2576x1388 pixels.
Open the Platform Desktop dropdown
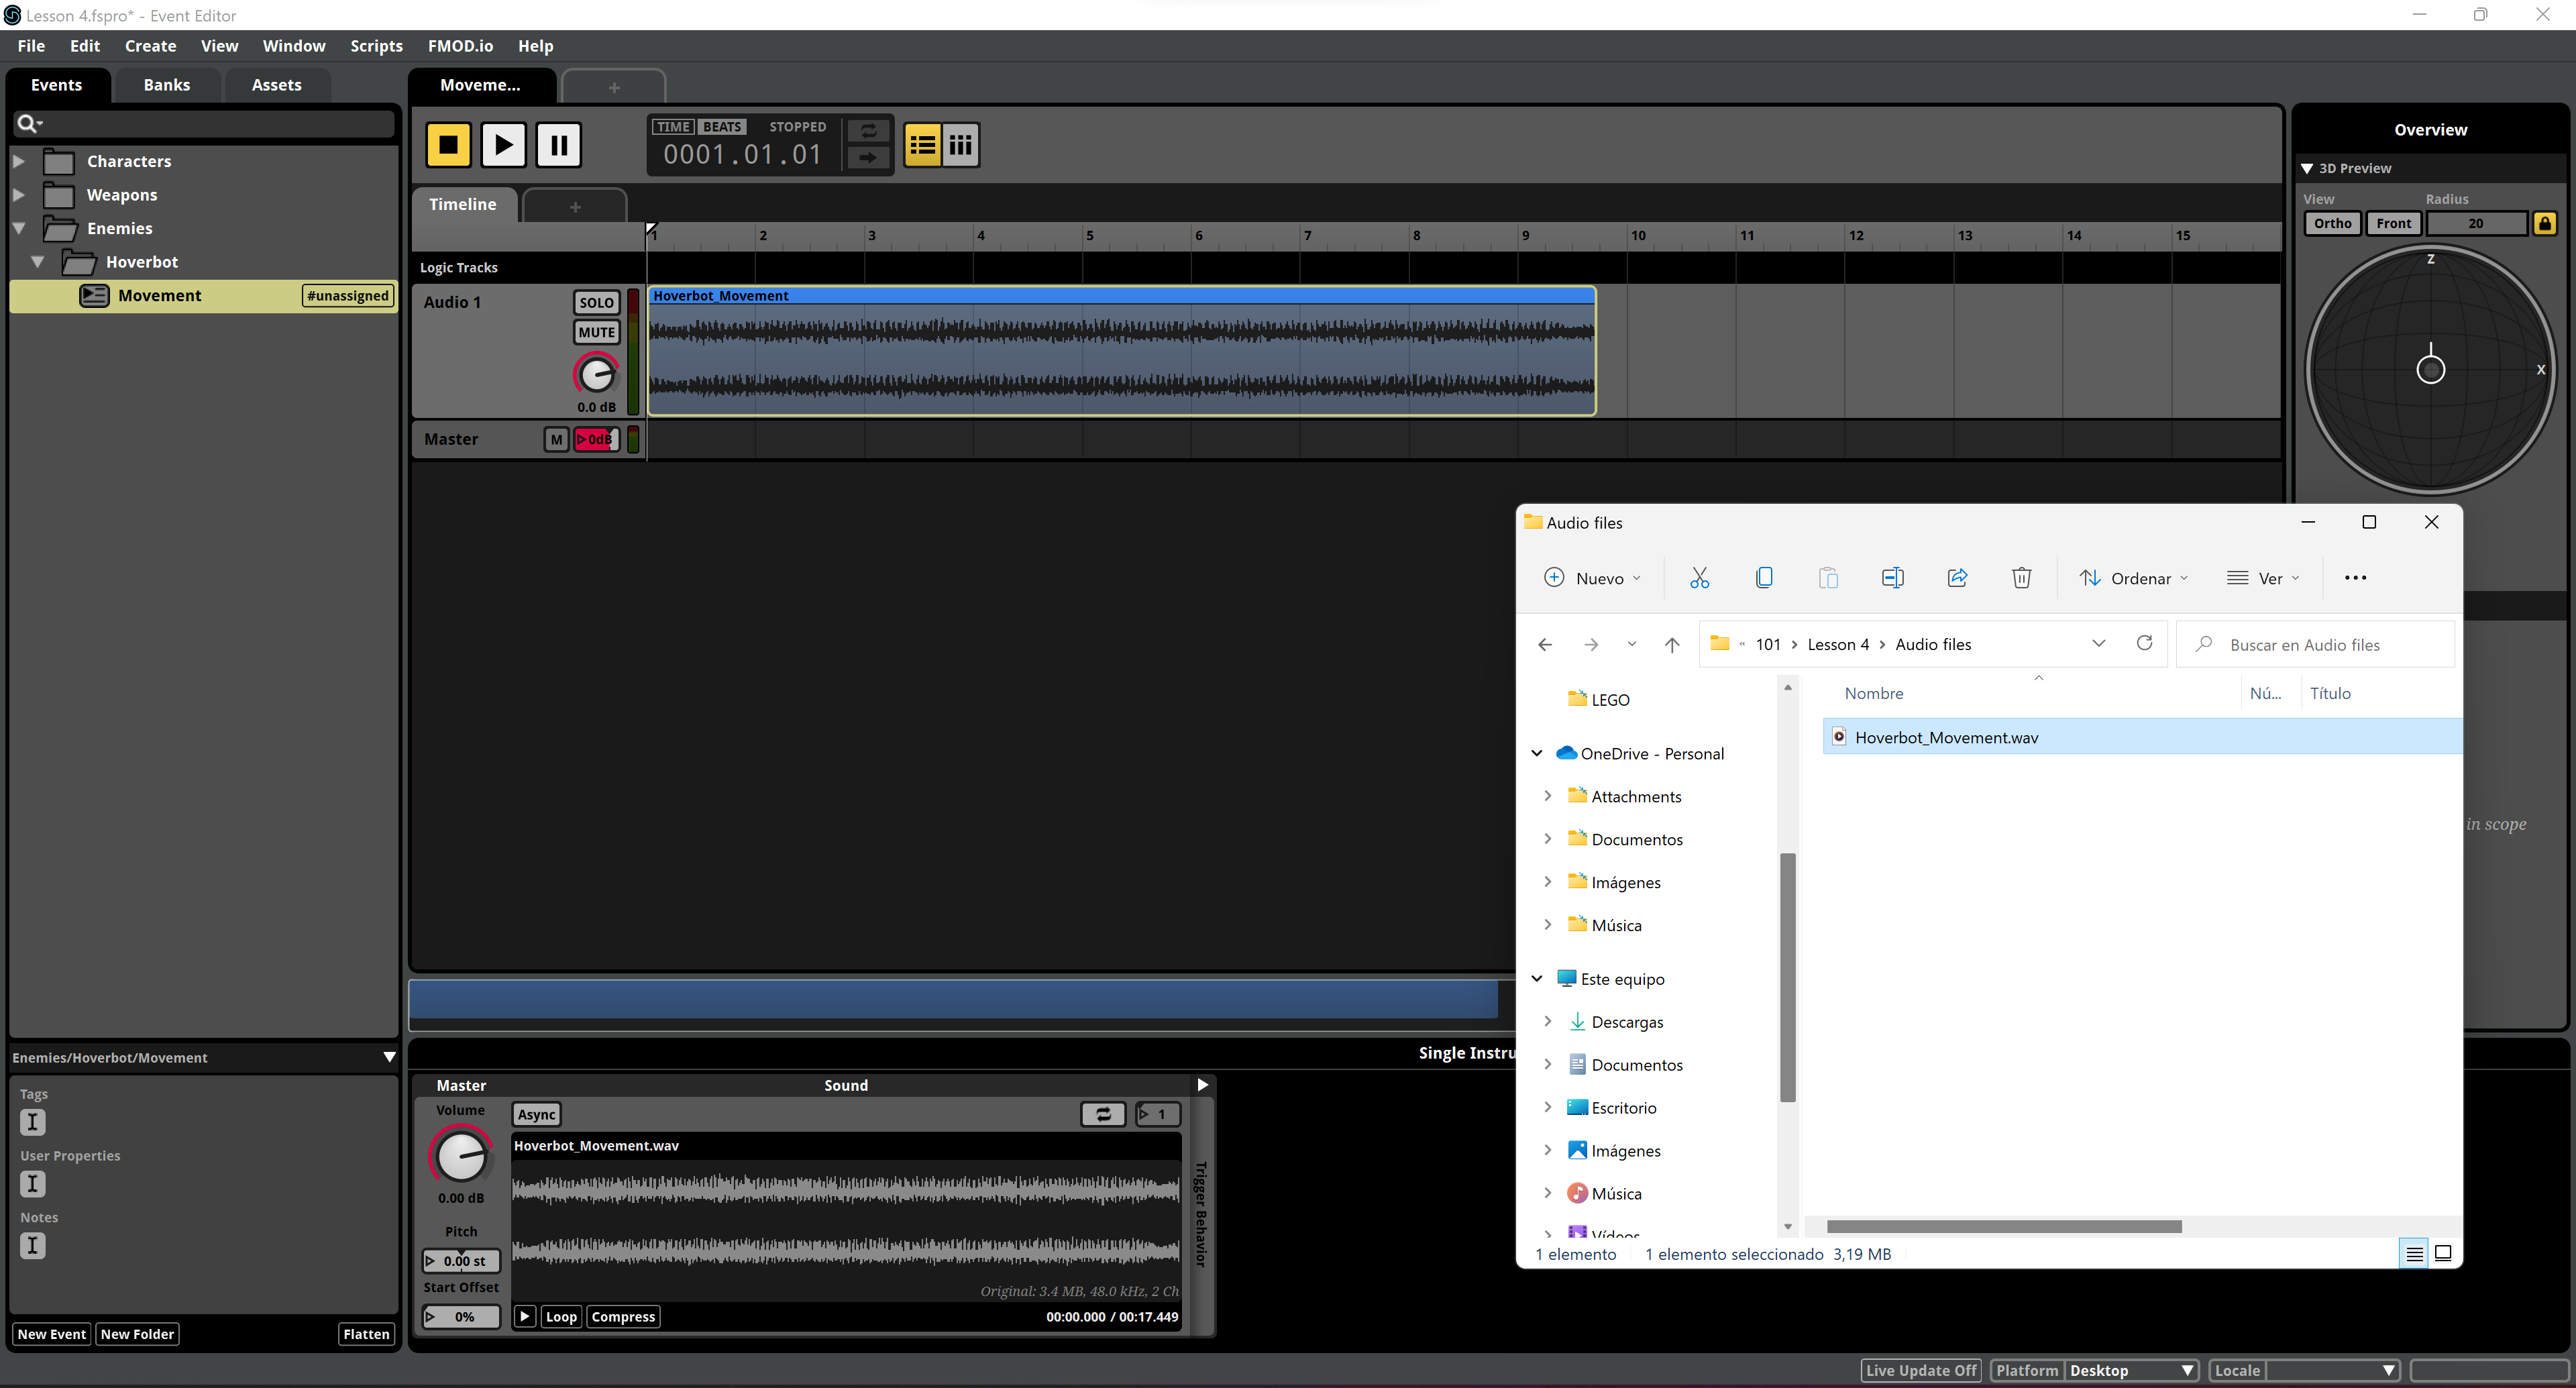(2131, 1370)
